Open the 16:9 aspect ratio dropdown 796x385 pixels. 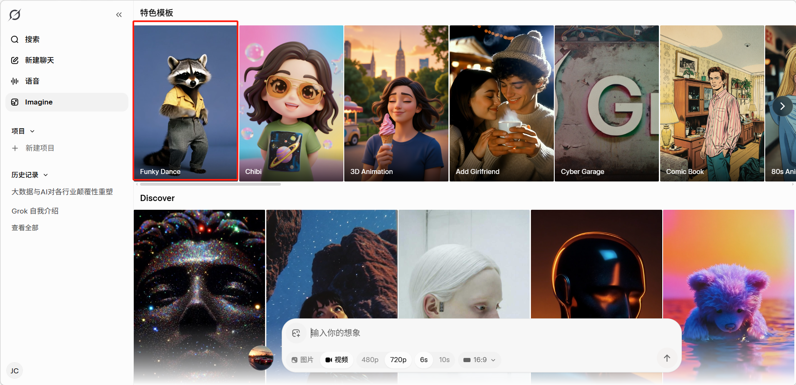[x=480, y=360]
